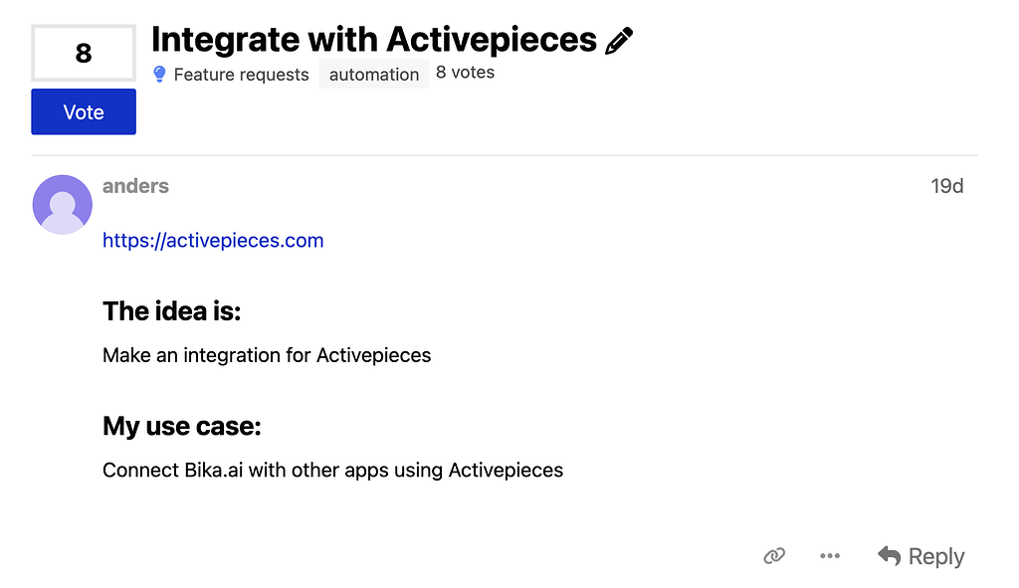Click the Reply text label
Viewport: 1019px width, 588px height.
[x=936, y=556]
